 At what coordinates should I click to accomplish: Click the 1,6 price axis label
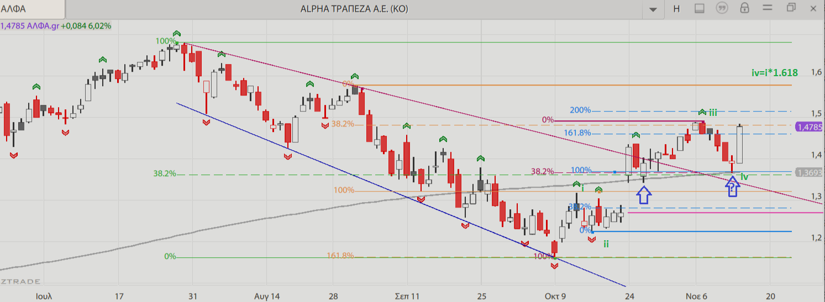[816, 72]
